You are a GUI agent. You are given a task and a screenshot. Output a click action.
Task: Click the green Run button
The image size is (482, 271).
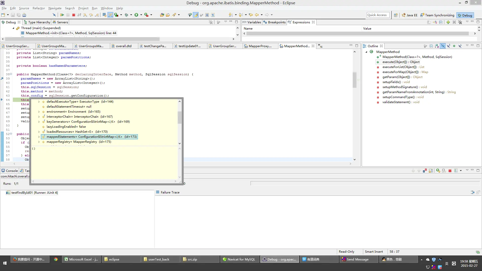(136, 15)
